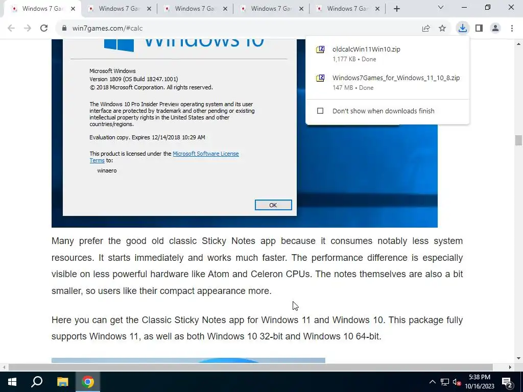Switch to the fourth Windows 7 Games tab

[271, 9]
